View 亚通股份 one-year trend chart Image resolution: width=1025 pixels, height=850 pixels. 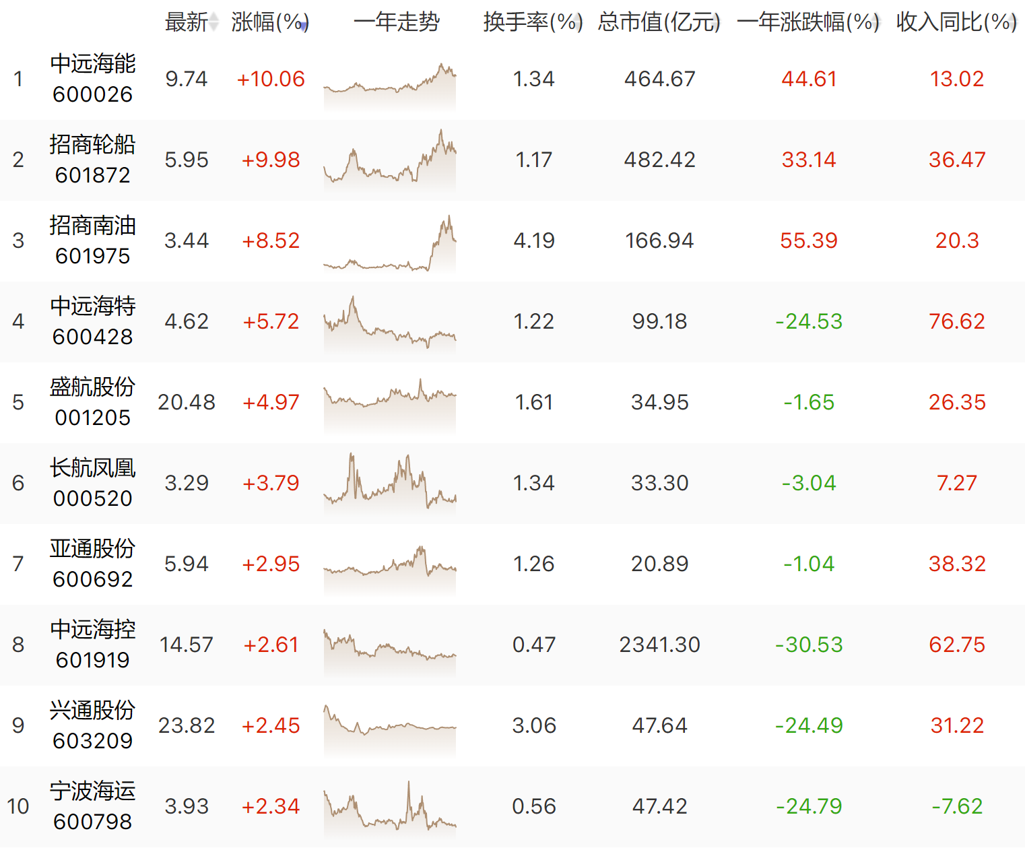point(390,570)
